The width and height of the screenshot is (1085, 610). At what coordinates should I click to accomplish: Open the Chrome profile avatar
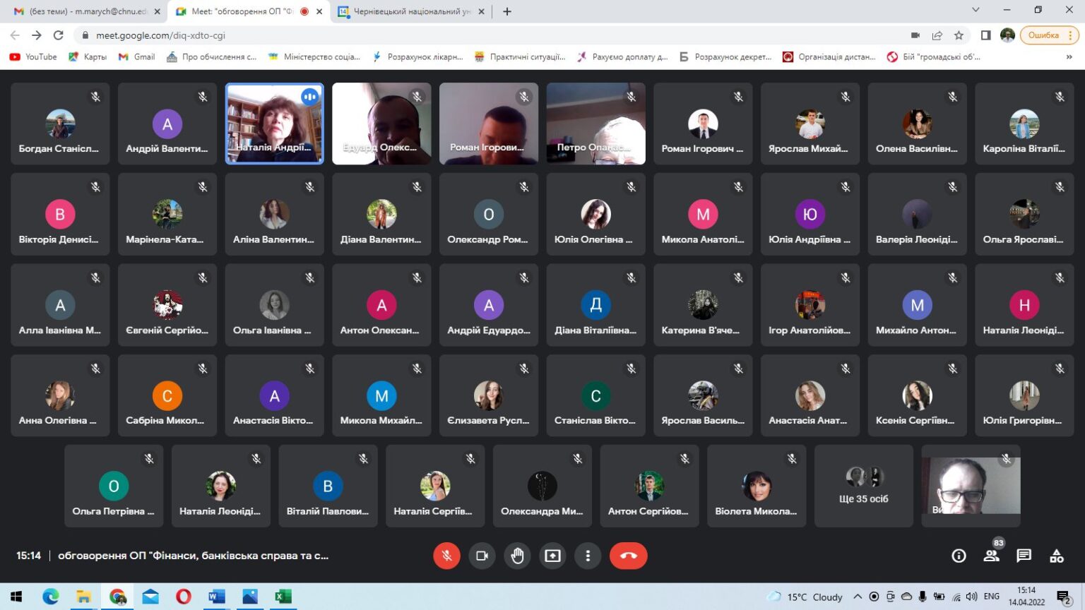(x=1008, y=35)
